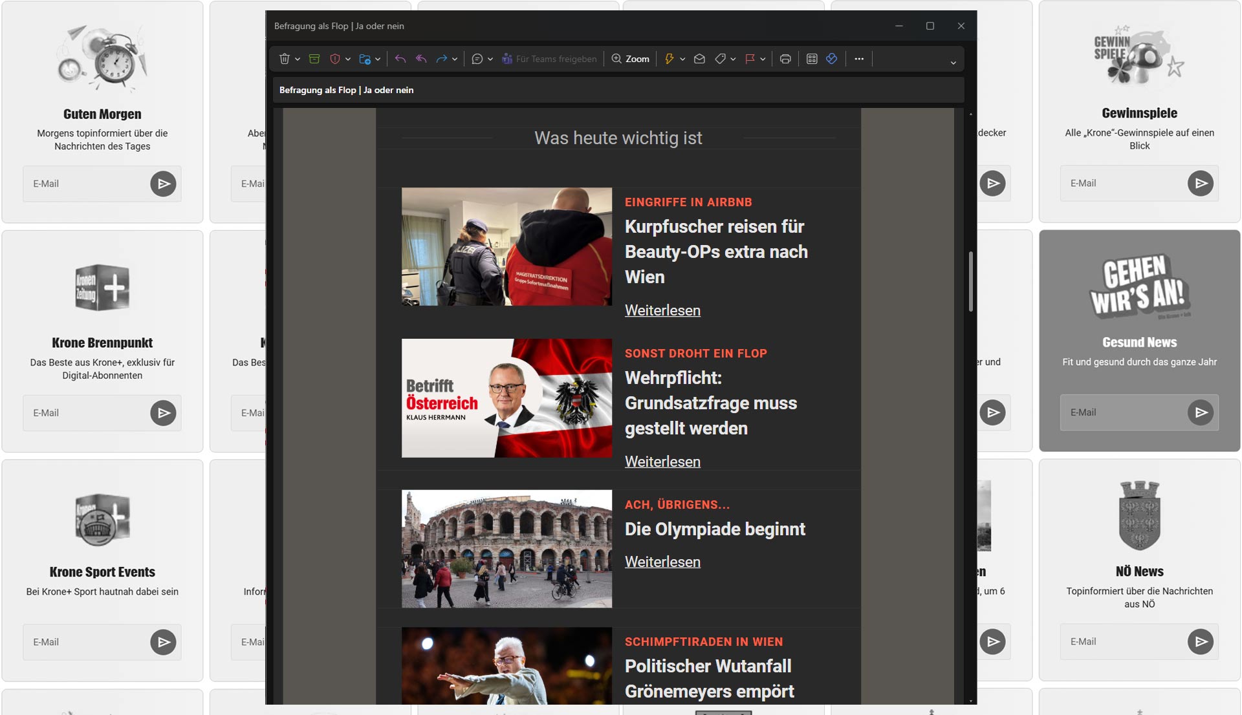The image size is (1242, 715).
Task: Expand the delete options dropdown arrow
Action: point(298,59)
